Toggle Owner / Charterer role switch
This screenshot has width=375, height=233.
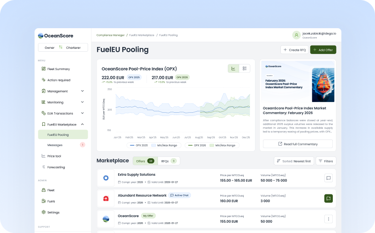coord(60,47)
